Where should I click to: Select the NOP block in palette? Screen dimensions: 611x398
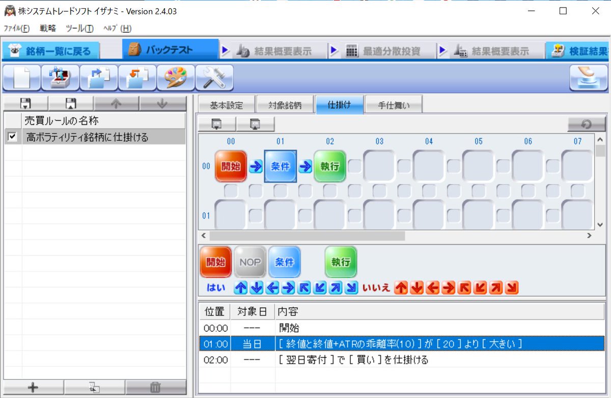click(249, 261)
